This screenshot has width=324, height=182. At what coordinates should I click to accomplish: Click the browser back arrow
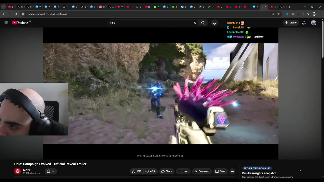point(4,14)
